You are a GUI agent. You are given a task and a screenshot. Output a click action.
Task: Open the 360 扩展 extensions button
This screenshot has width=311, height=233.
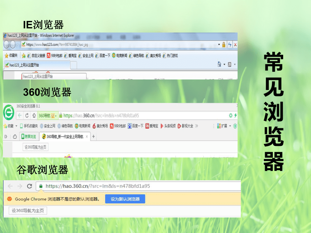222,126
